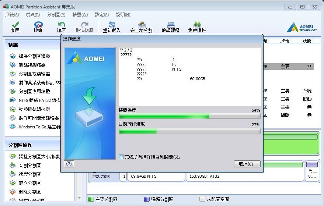
Task: Click the 套用 apply checkmark icon
Action: tap(15, 25)
